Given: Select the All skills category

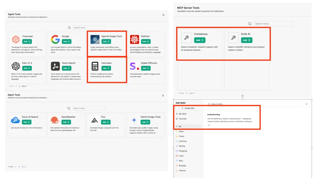Looking at the screenshot, I should pyautogui.click(x=188, y=126).
